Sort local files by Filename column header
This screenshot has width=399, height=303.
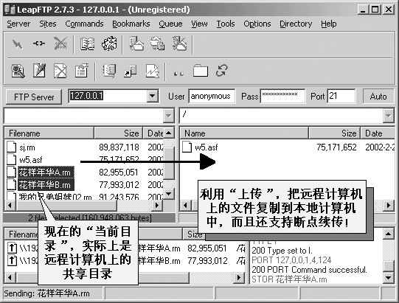[x=49, y=133]
